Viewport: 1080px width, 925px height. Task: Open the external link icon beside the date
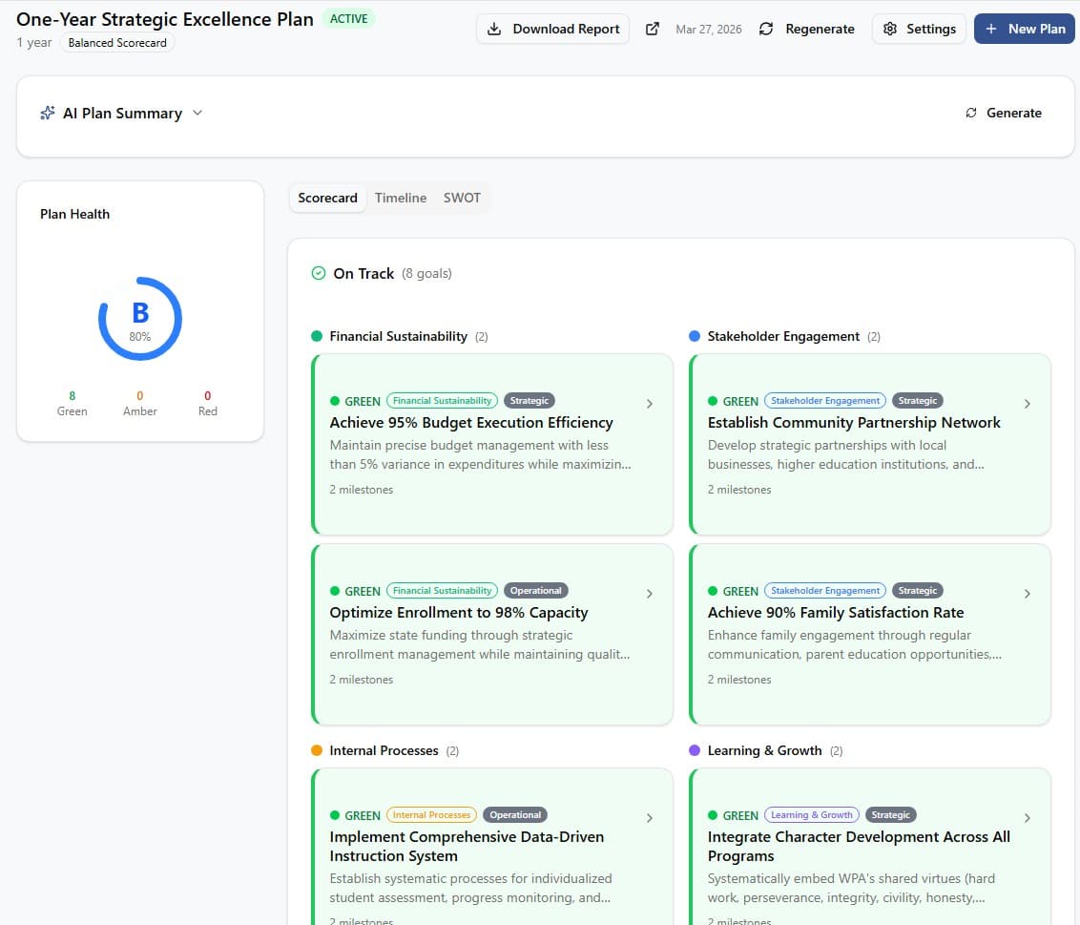pyautogui.click(x=653, y=29)
